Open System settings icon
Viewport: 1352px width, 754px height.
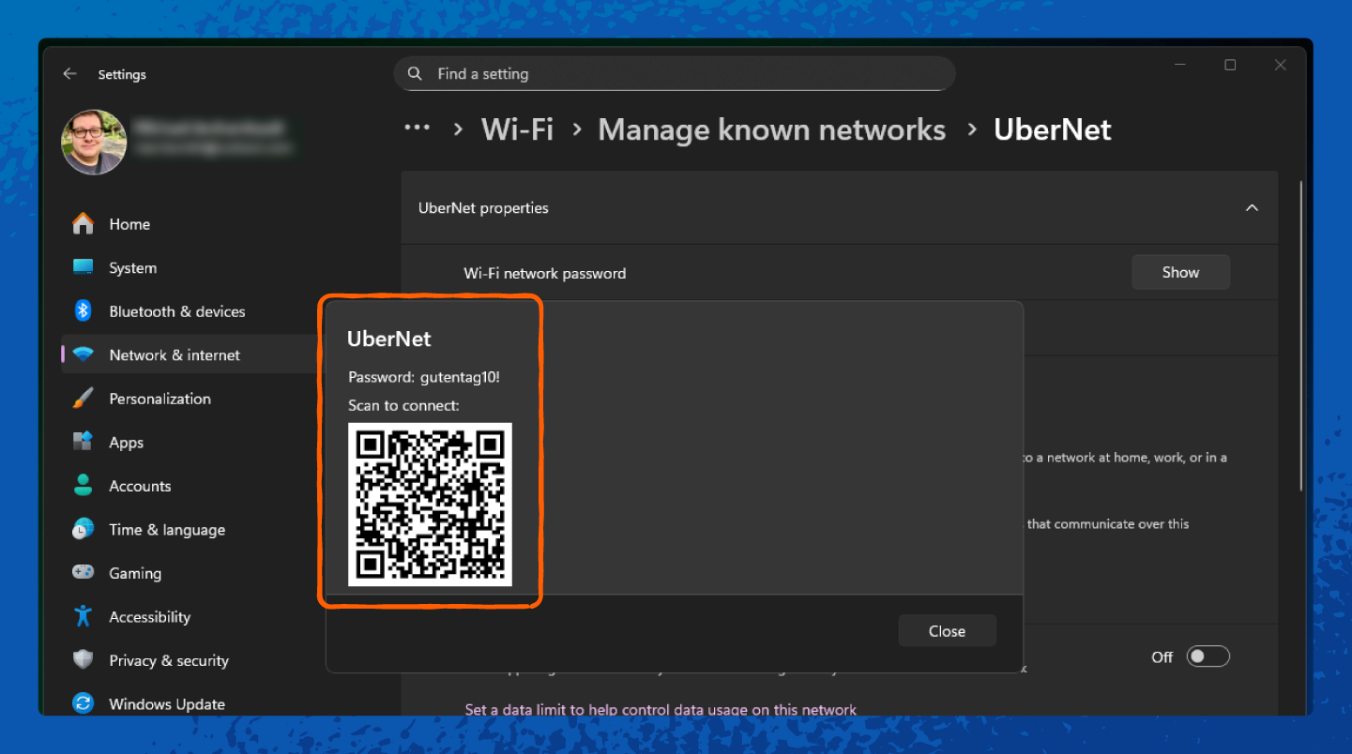(84, 267)
